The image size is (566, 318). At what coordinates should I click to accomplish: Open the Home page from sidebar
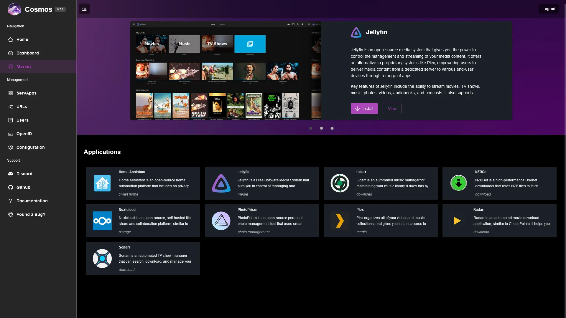[38, 39]
